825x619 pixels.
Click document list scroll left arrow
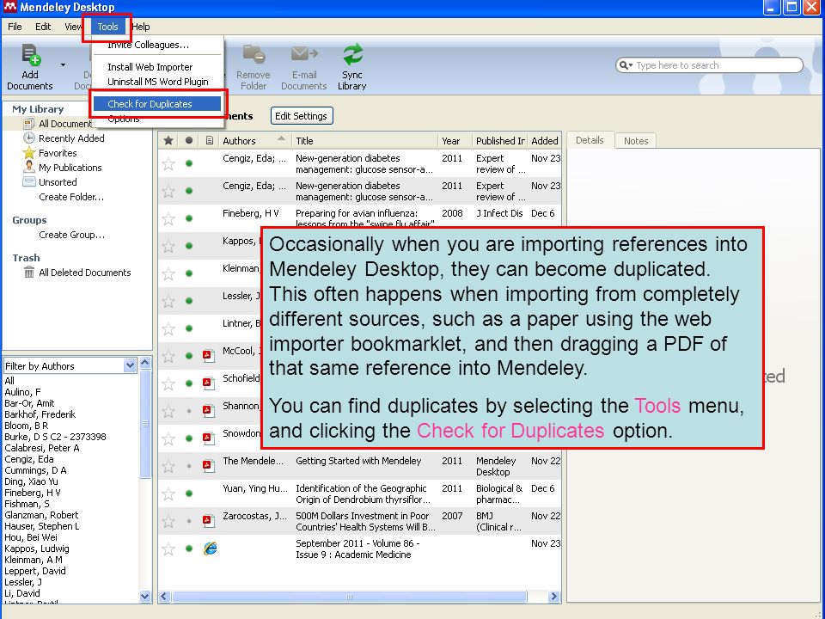click(164, 597)
